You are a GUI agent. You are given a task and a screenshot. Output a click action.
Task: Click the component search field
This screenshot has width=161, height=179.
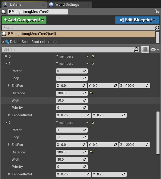(78, 28)
